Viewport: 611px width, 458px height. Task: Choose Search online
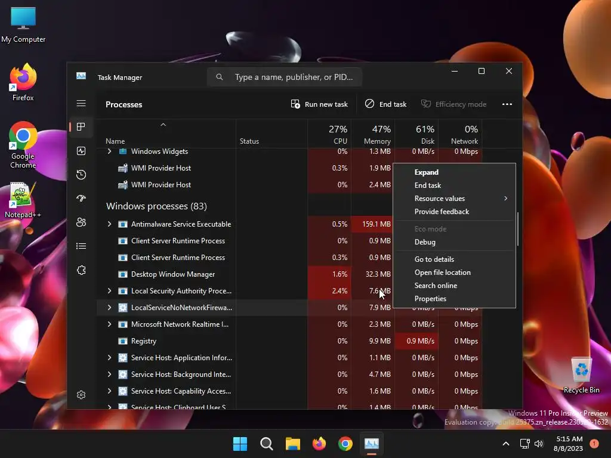(454, 286)
